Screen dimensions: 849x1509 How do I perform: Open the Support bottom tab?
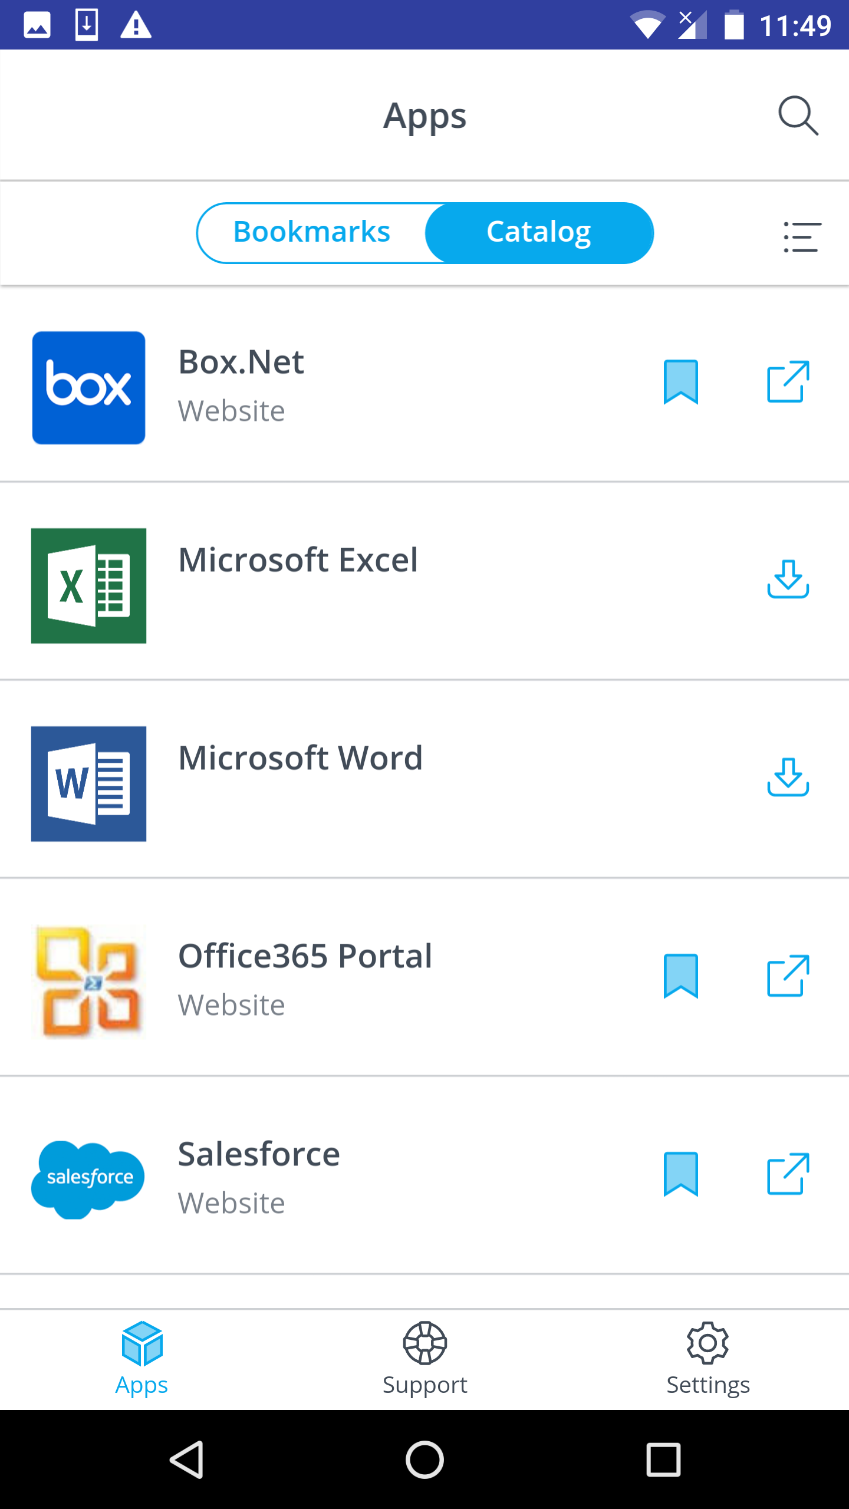[424, 1359]
